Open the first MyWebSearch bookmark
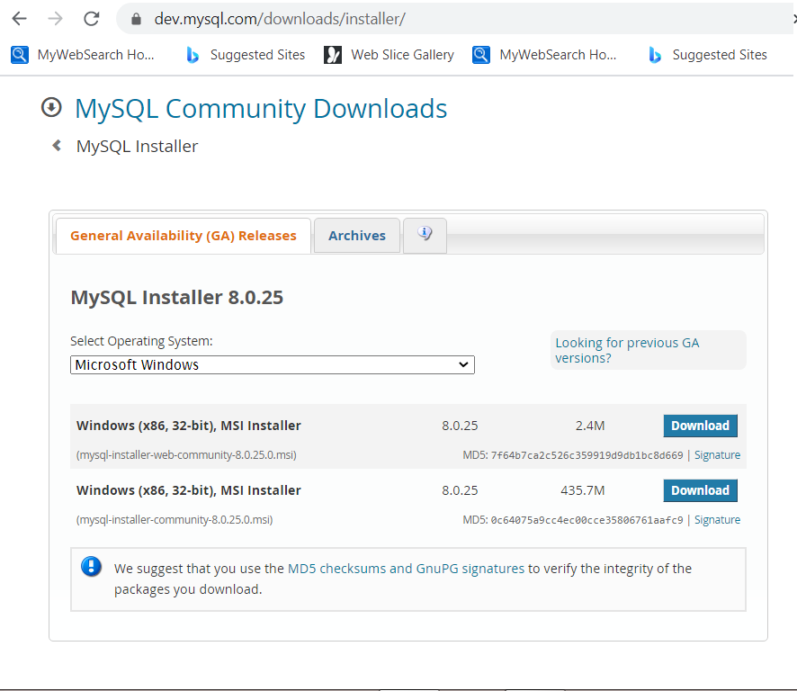Viewport: 797px width, 691px height. (84, 55)
